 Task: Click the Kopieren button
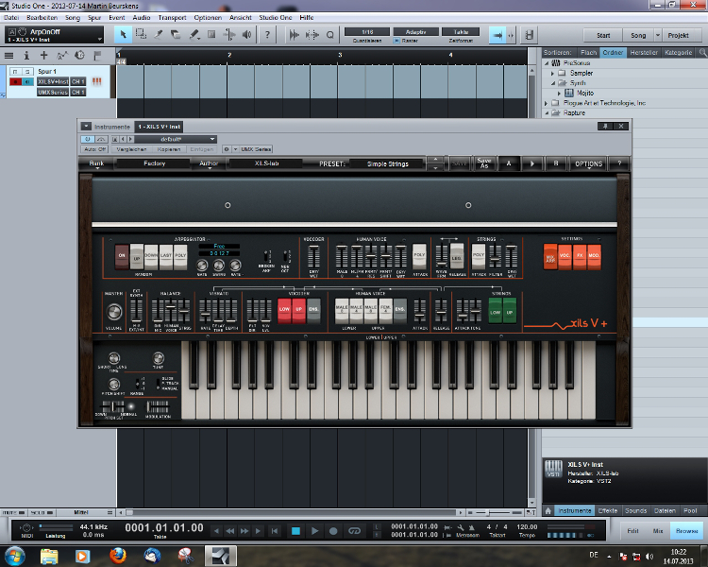[169, 149]
